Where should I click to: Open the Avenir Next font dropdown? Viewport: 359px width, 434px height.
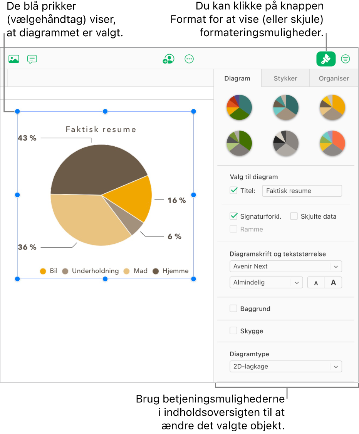click(x=286, y=266)
